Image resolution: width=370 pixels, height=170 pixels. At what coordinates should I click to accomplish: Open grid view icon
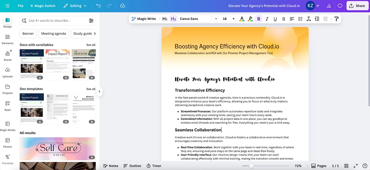click(x=346, y=166)
